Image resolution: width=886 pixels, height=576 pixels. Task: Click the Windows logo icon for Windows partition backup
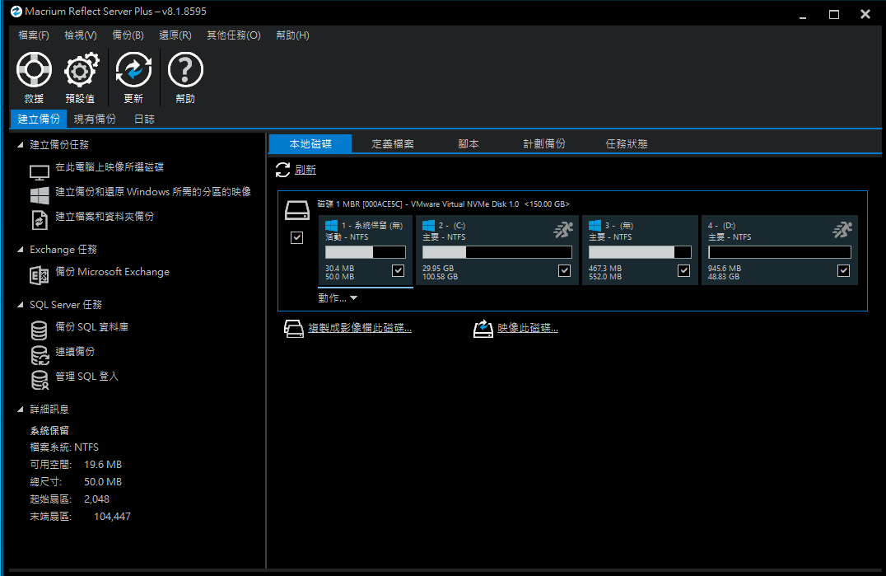pos(39,195)
